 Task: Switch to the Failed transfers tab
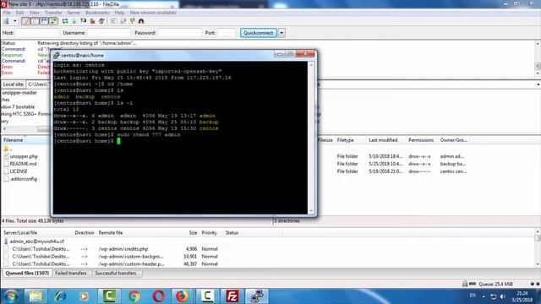(71, 273)
